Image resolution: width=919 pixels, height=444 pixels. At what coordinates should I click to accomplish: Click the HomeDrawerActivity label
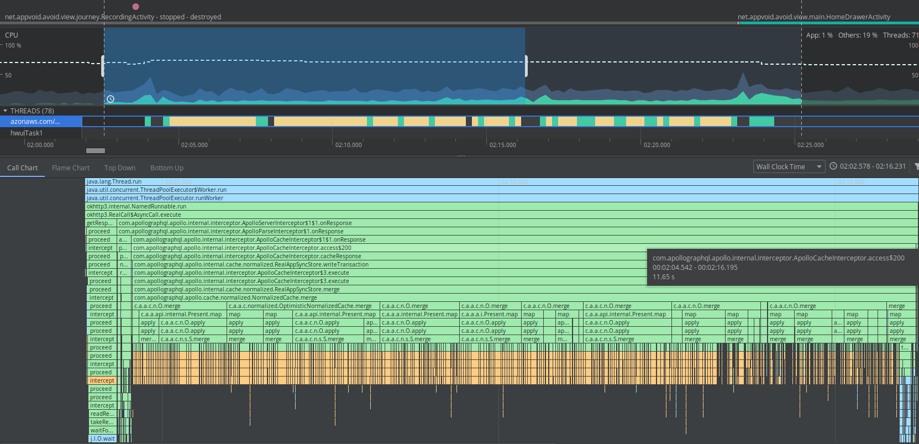pos(814,17)
